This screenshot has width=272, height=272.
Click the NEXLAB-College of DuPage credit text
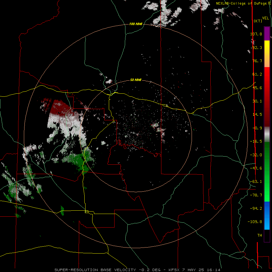coord(243,3)
